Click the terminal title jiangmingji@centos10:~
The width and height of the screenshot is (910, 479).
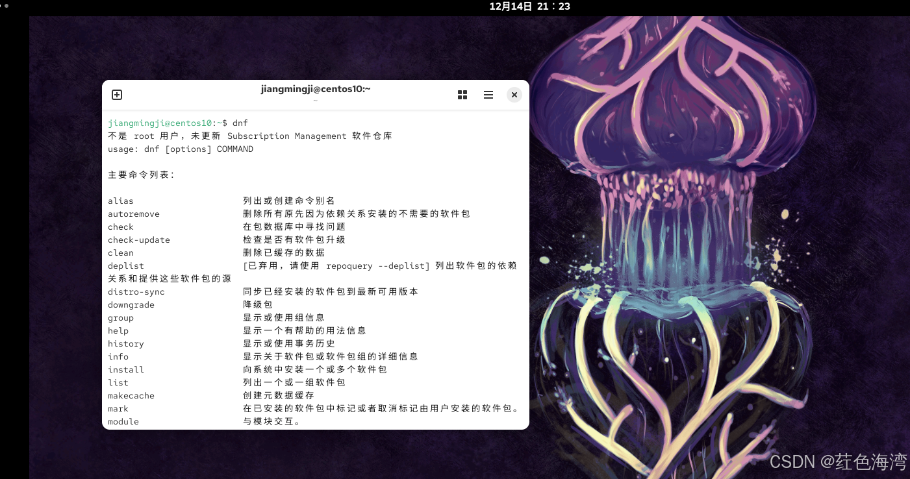(x=316, y=89)
